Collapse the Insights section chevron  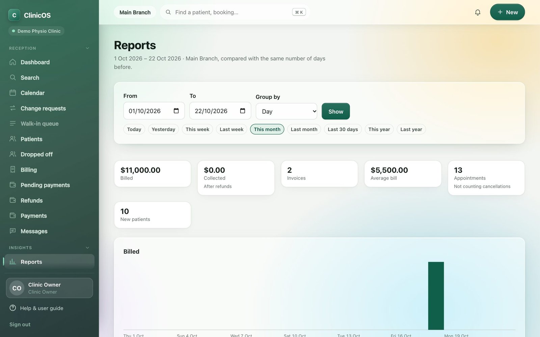coord(87,248)
